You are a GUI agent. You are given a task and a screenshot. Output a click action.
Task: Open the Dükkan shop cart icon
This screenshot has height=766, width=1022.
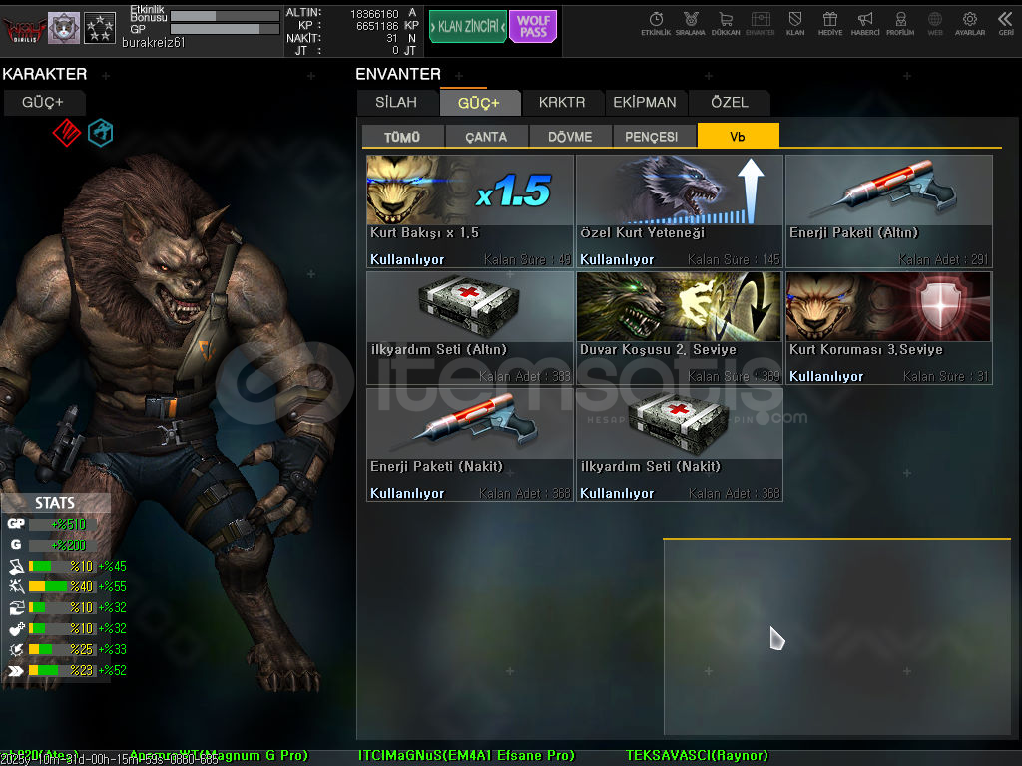pos(726,24)
